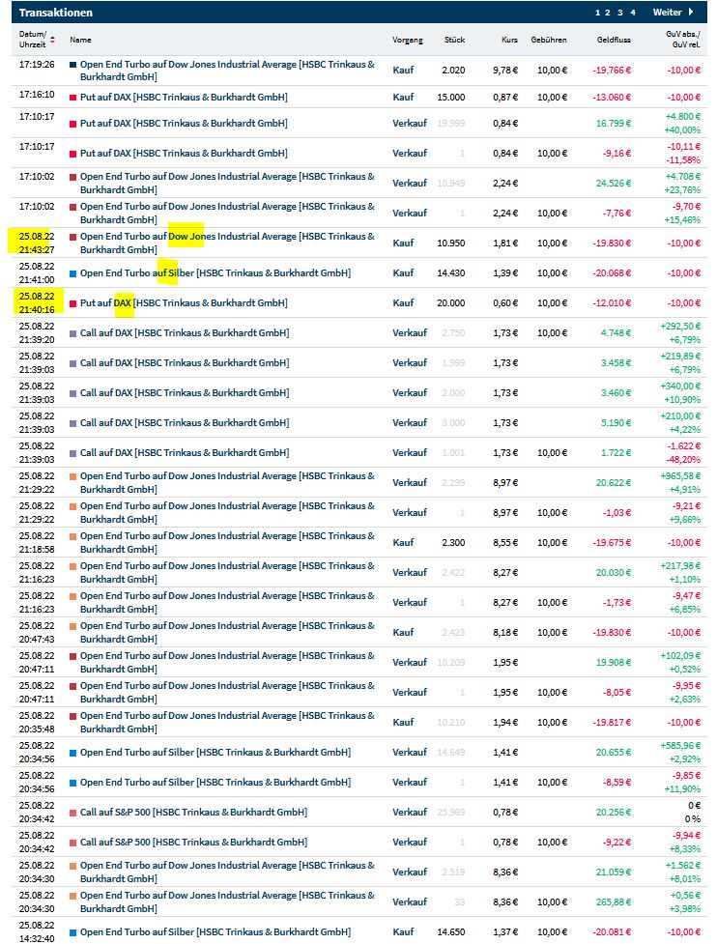Click Weiter to load next page
Viewport: 717px width, 944px height.
coord(667,13)
